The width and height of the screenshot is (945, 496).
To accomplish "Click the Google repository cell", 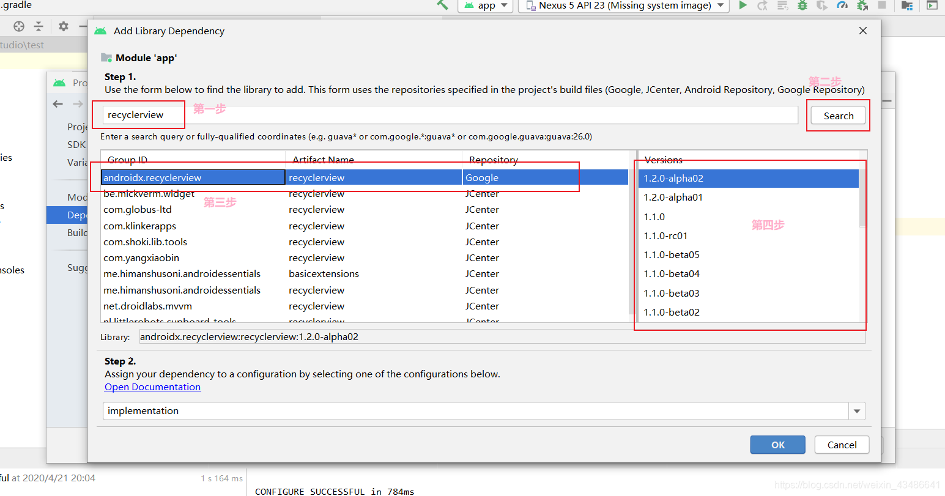I will tap(545, 177).
